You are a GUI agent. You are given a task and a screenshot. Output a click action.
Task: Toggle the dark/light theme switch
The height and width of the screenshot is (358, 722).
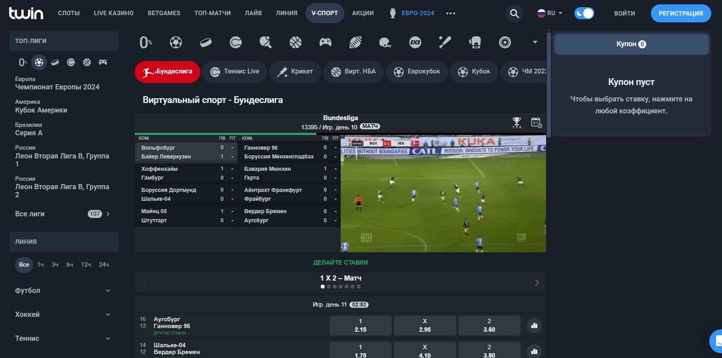584,13
